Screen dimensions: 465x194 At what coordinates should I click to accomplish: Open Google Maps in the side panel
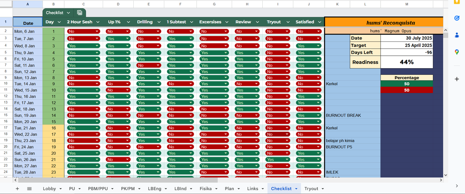(x=456, y=52)
